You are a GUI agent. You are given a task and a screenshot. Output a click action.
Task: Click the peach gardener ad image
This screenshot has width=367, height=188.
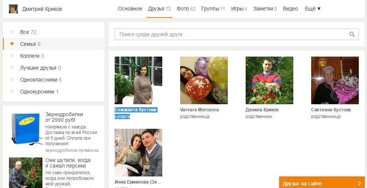[26, 173]
